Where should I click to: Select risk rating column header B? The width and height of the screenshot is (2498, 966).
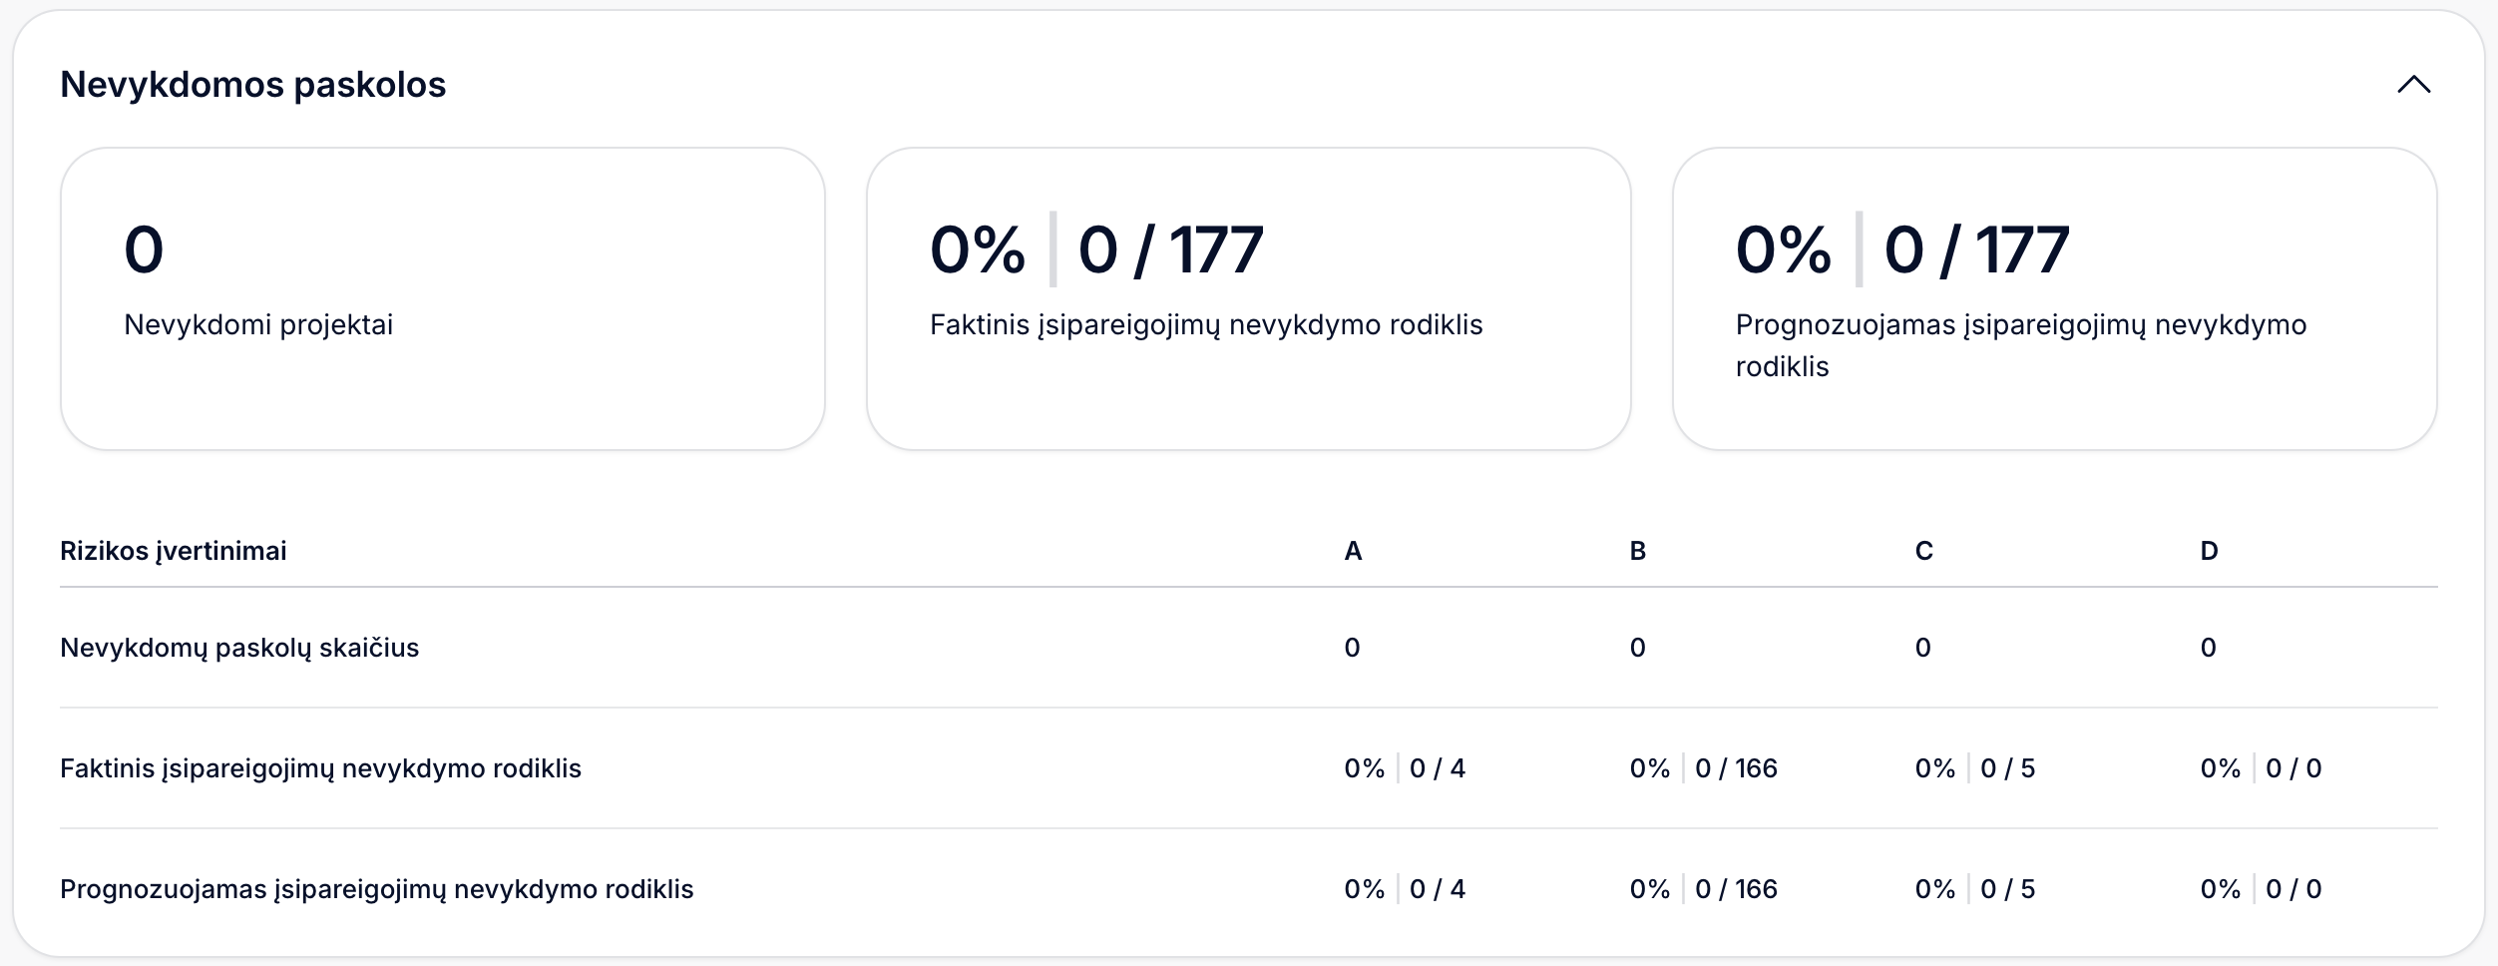(x=1638, y=551)
